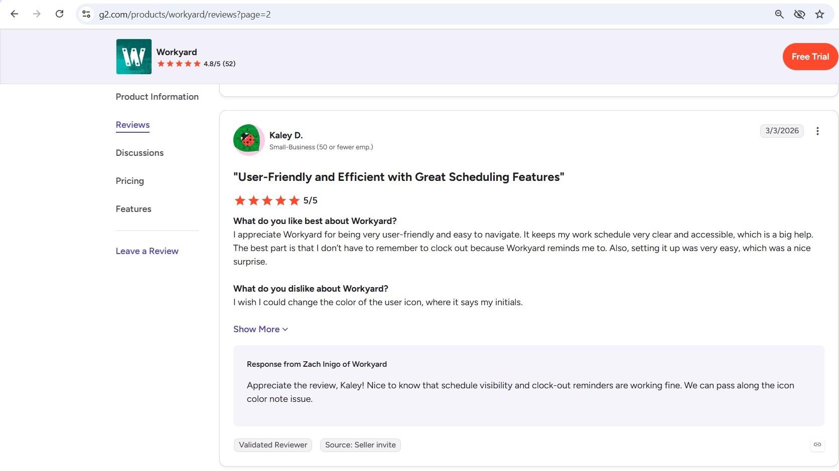Image resolution: width=839 pixels, height=471 pixels.
Task: Click the five-star rating in Kaley's review
Action: tap(266, 200)
